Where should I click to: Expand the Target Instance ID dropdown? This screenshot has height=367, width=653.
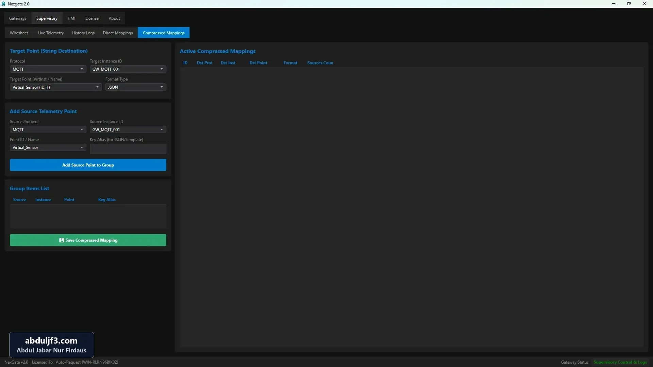coord(128,69)
